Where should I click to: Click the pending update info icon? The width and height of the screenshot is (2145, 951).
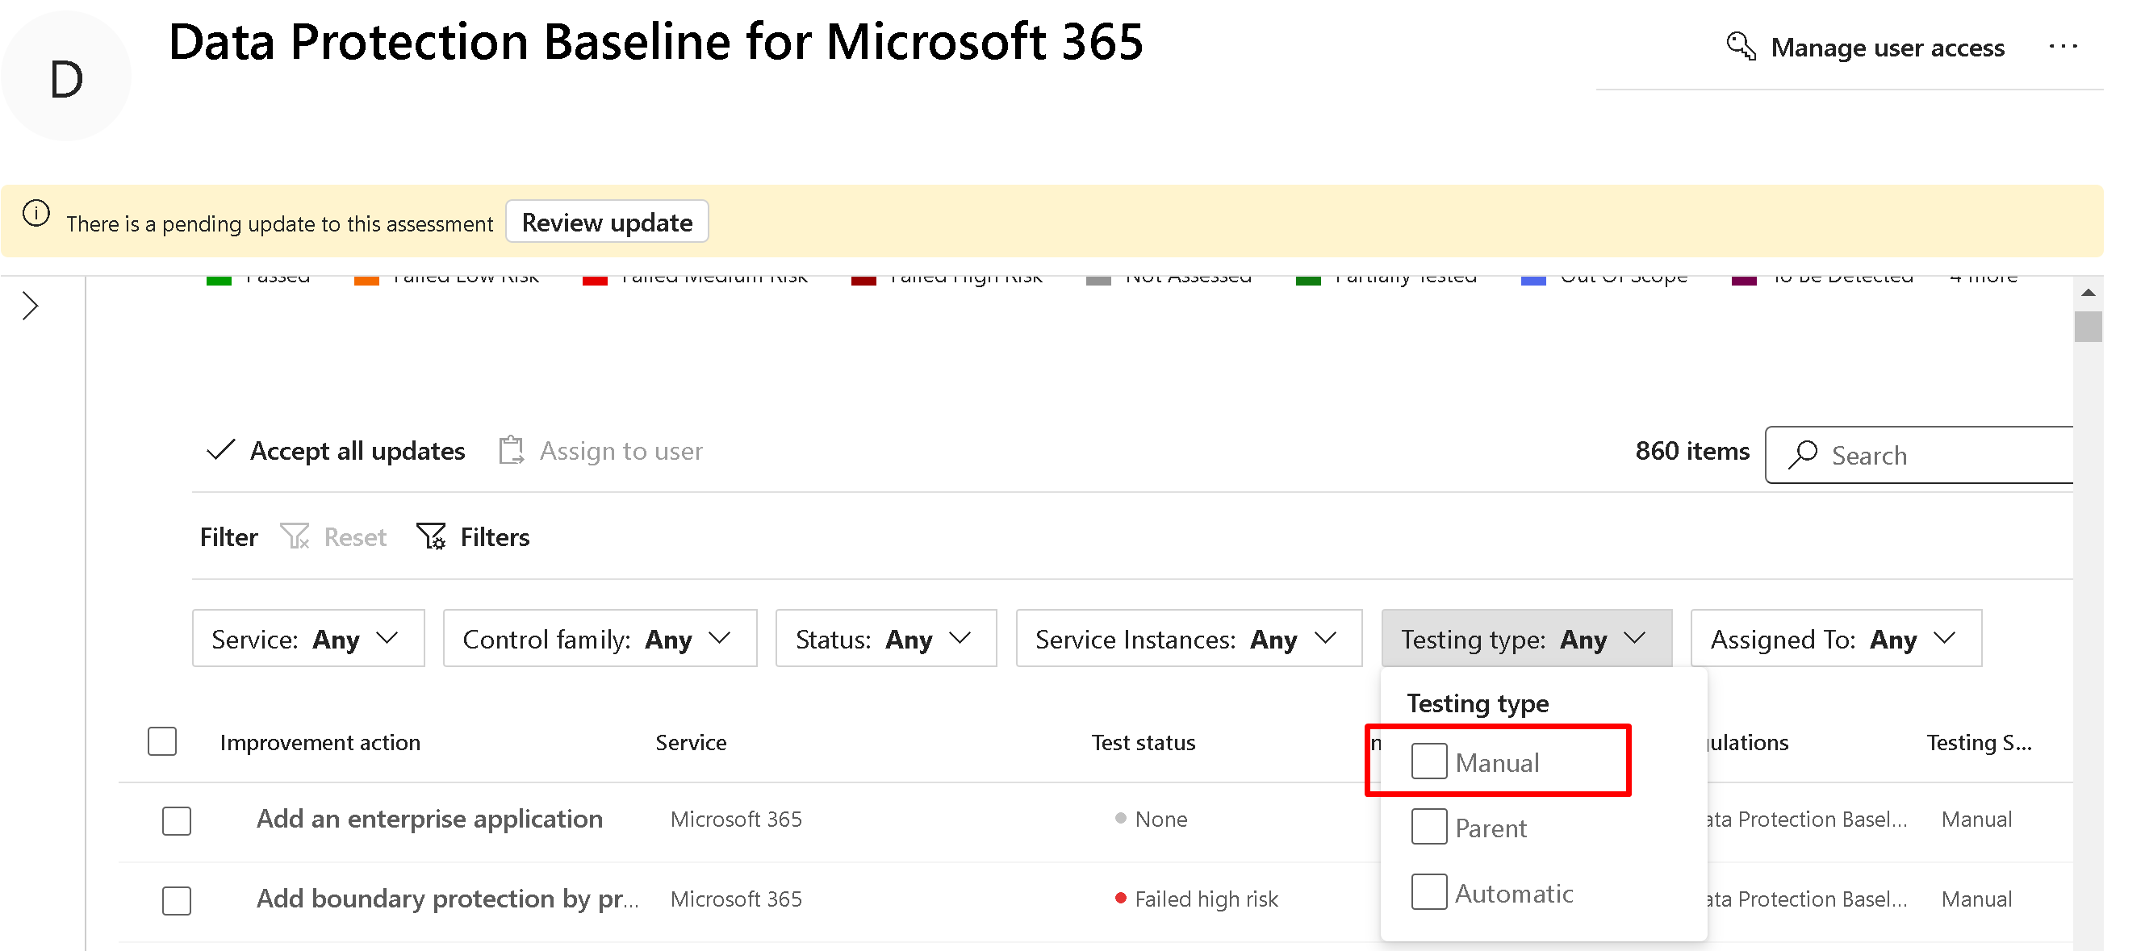point(36,214)
